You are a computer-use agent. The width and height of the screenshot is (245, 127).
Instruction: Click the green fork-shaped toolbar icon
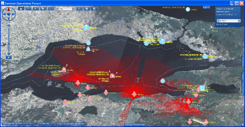pos(79,9)
